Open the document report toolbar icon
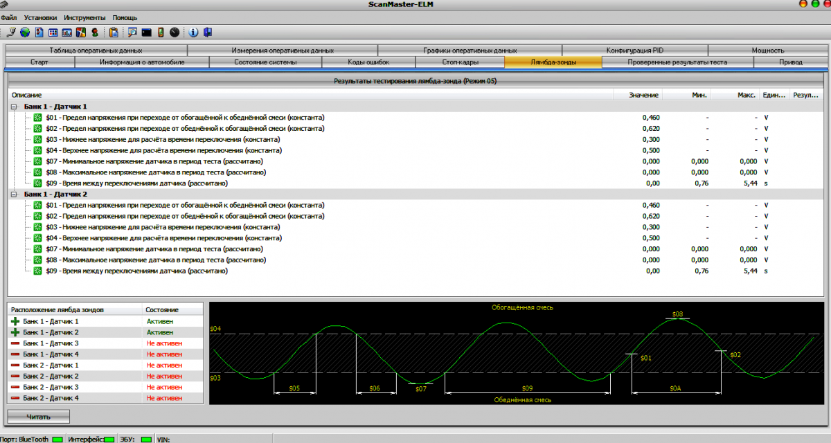The width and height of the screenshot is (831, 443). click(39, 32)
